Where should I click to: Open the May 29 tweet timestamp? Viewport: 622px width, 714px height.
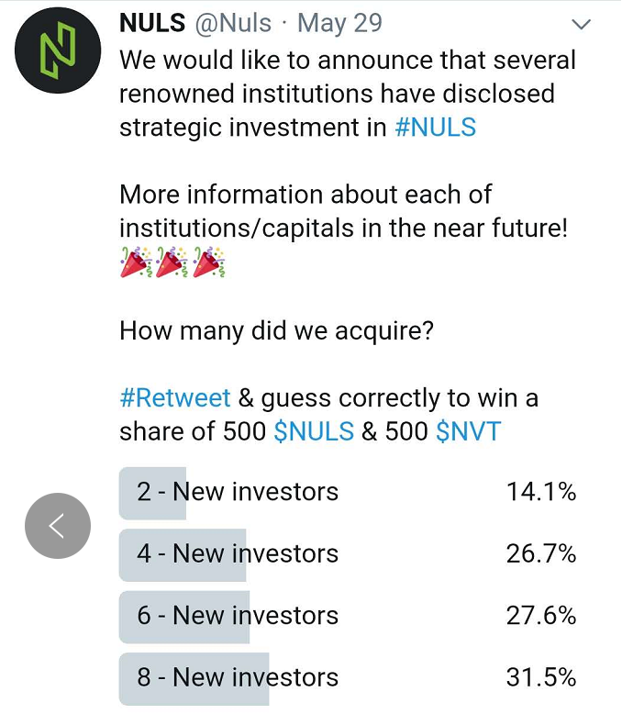pos(339,24)
